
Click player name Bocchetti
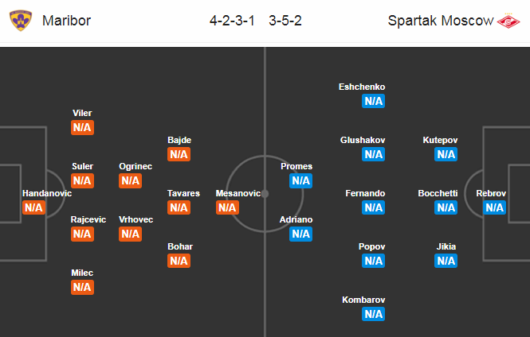point(438,193)
